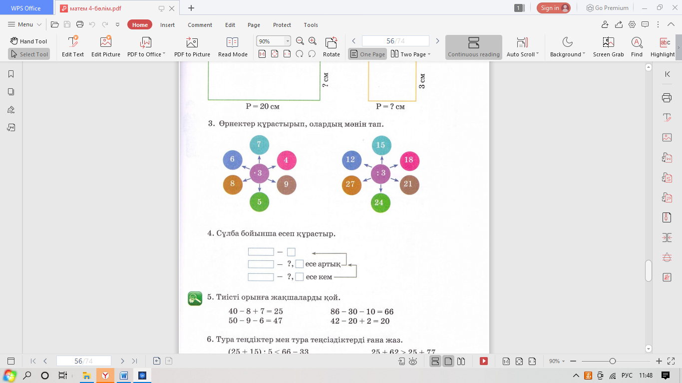Print the document from quick access bar
Viewport: 682px width, 383px height.
coord(80,24)
